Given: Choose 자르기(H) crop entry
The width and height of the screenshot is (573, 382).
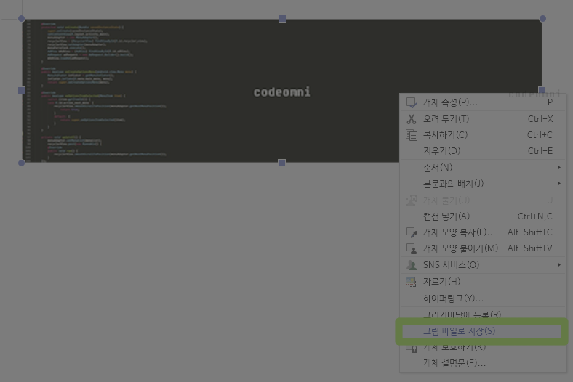Looking at the screenshot, I should click(x=483, y=282).
